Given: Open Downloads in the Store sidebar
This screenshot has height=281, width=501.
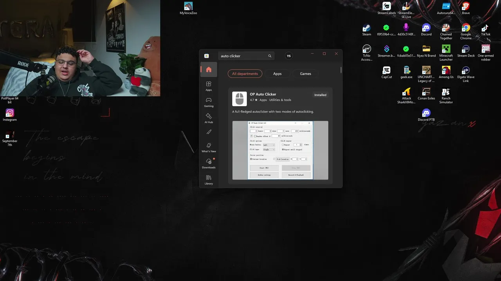Looking at the screenshot, I should click(x=209, y=164).
